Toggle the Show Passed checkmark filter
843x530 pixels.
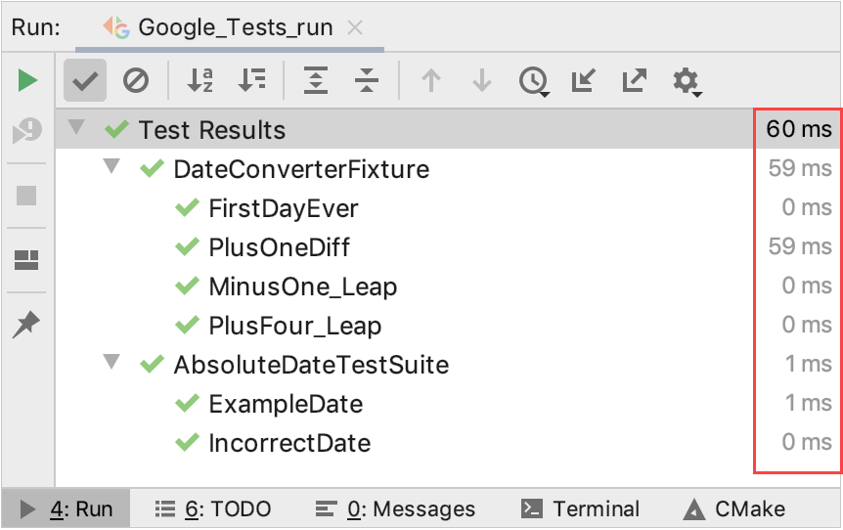point(85,80)
